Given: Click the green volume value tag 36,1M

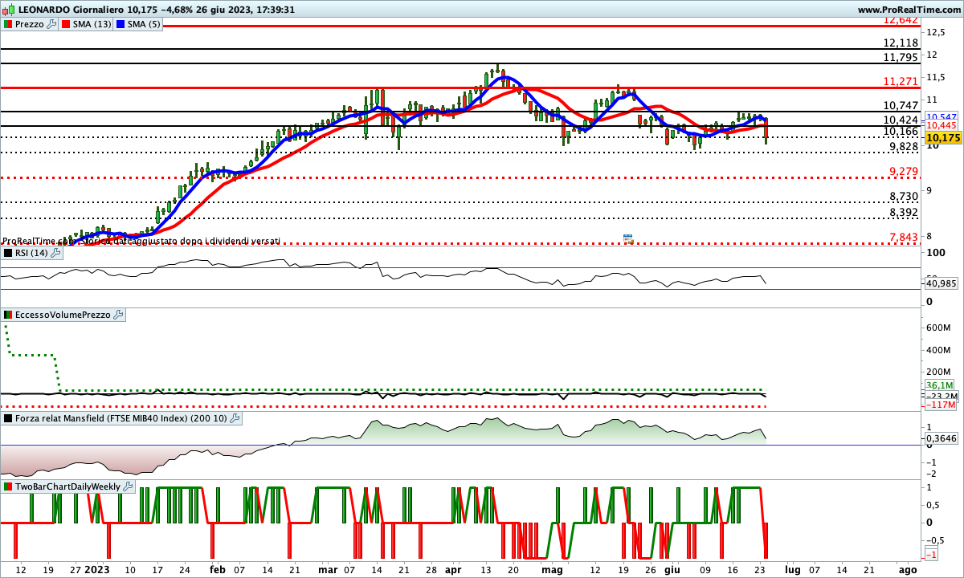Looking at the screenshot, I should tap(942, 386).
